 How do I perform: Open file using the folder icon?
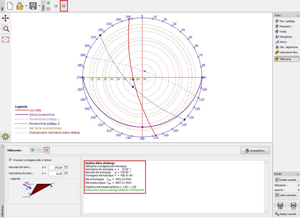(20, 6)
